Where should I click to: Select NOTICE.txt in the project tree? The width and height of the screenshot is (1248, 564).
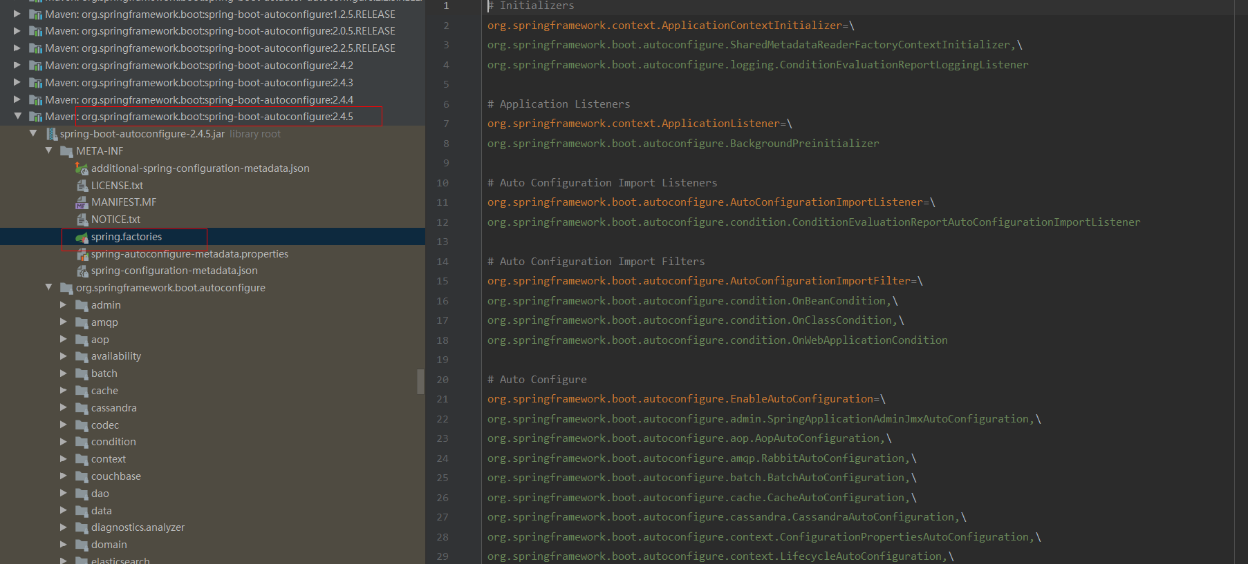point(115,219)
